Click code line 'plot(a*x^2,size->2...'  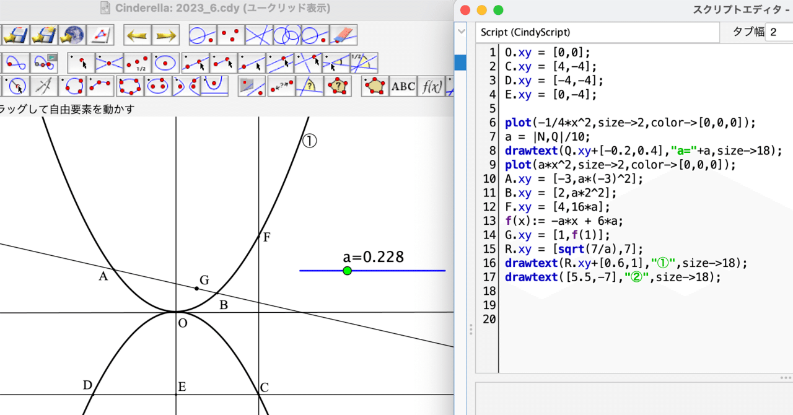(x=620, y=165)
